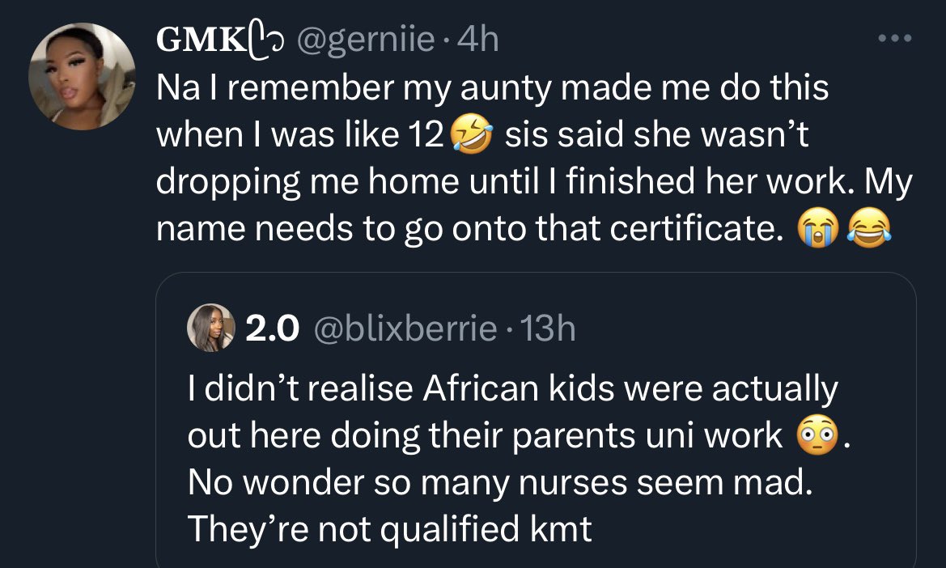This screenshot has height=568, width=946.
Task: Click the first line "Na I remember my aunty"
Action: tap(492, 88)
